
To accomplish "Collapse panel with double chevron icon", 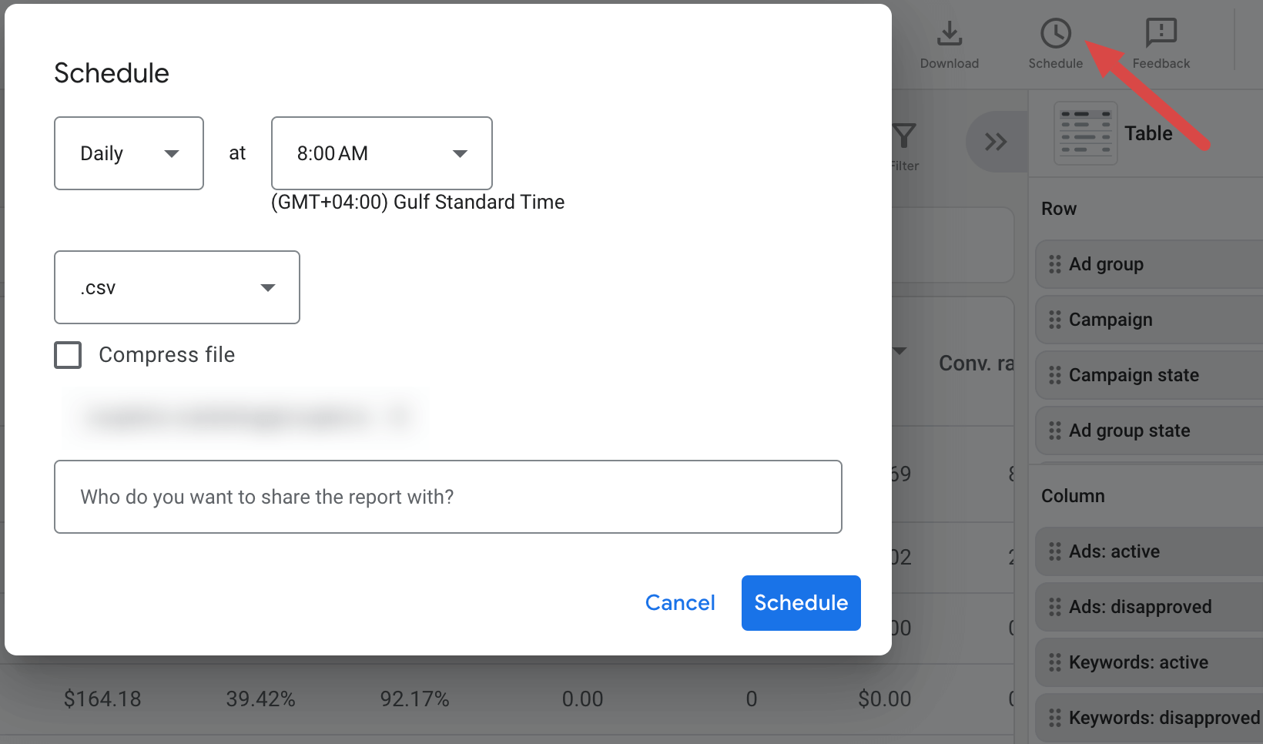I will coord(996,142).
